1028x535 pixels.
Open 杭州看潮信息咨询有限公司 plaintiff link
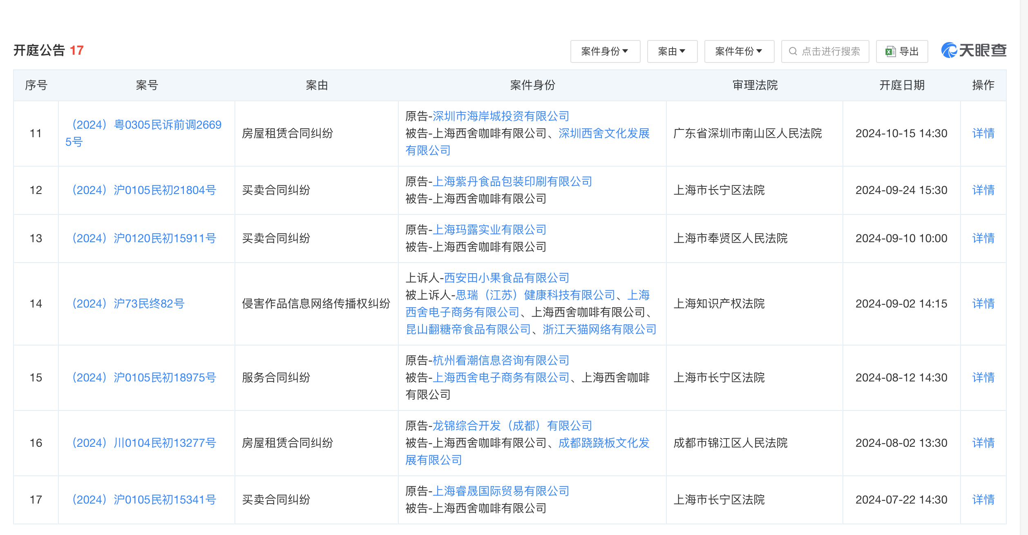coord(501,360)
